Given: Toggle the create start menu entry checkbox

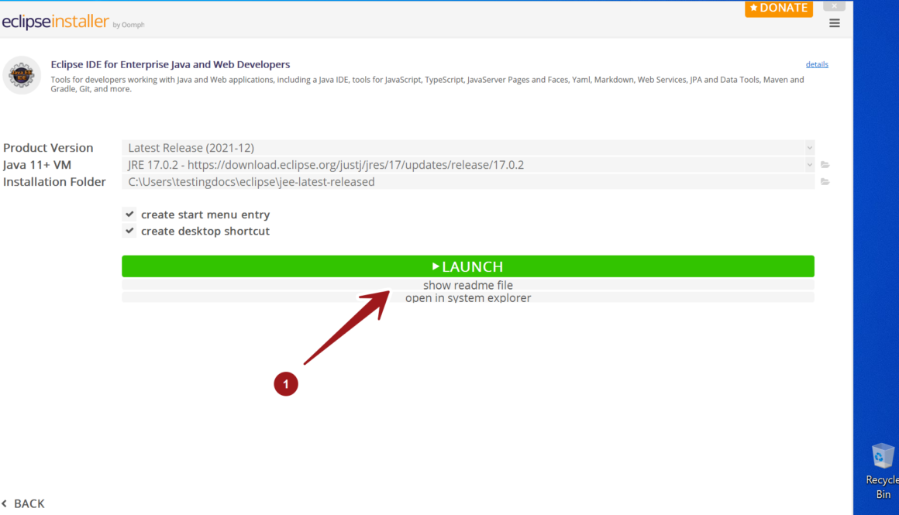Looking at the screenshot, I should pyautogui.click(x=129, y=215).
